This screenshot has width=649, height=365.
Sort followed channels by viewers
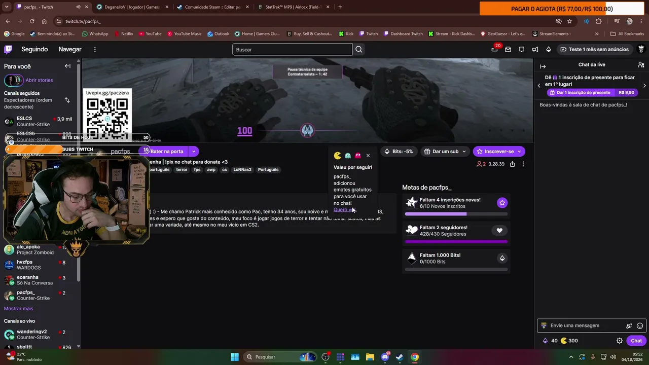67,100
